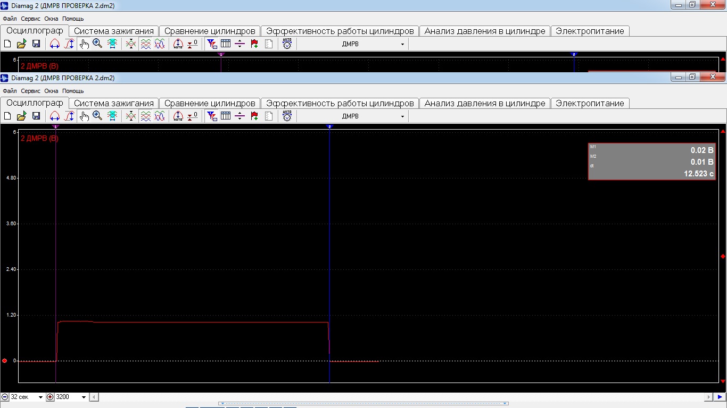Viewport: 727px width, 408px height.
Task: Open the 32 сек time scale dropdown
Action: click(40, 397)
